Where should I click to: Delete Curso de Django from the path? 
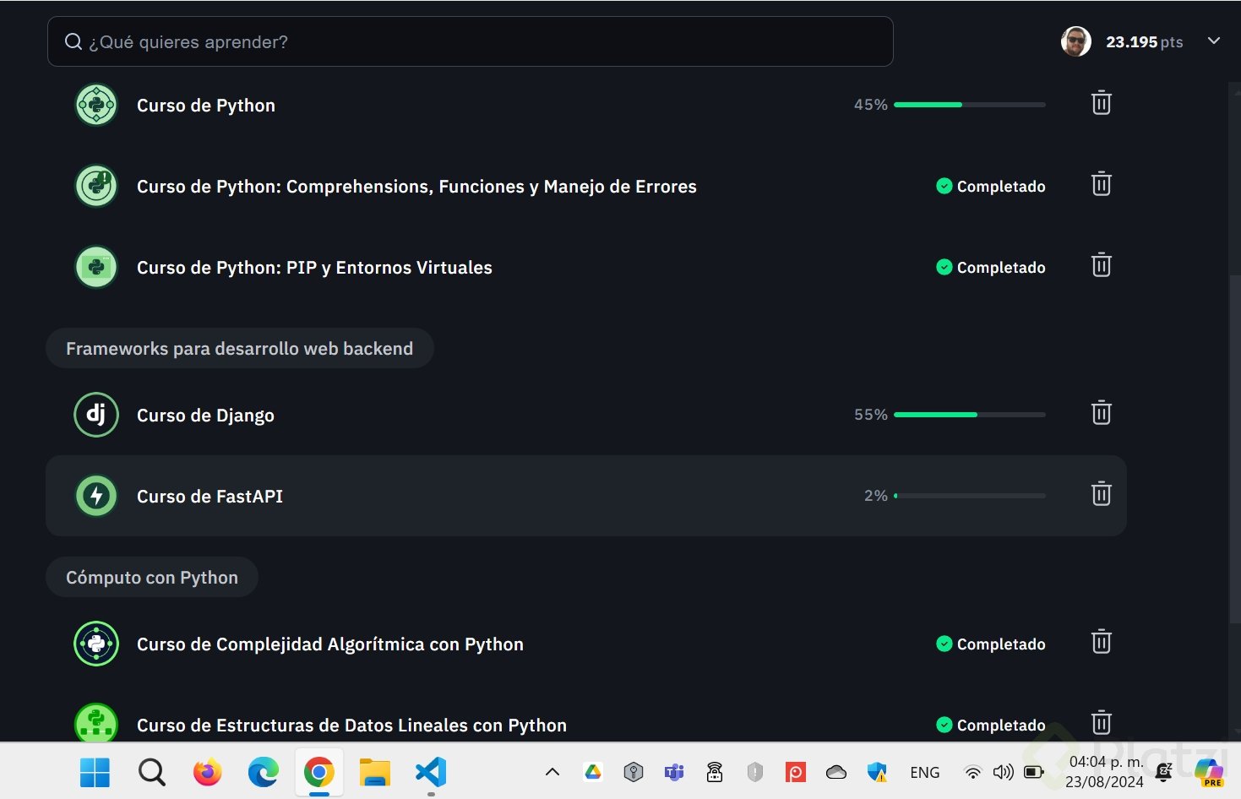(x=1101, y=413)
